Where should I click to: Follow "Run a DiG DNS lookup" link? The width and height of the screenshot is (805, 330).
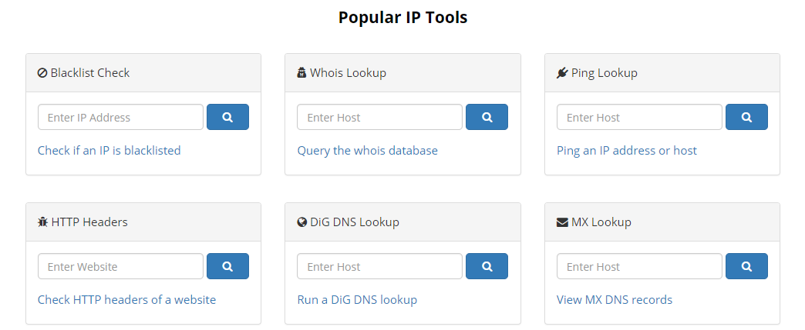357,300
